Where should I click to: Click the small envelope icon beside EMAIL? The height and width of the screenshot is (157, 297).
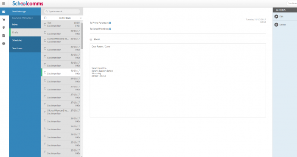[x=91, y=39]
